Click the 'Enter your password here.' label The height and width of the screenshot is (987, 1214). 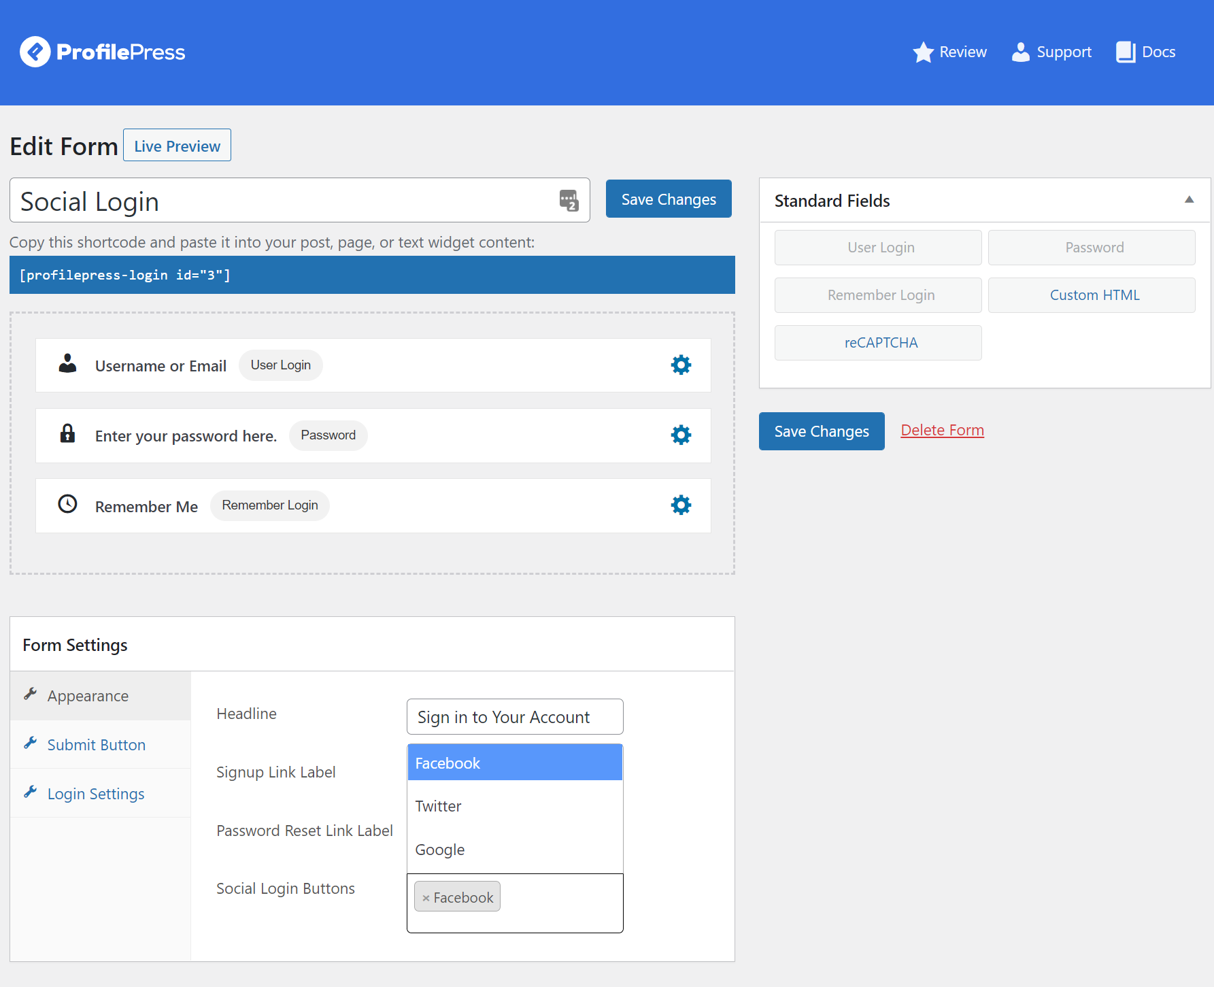click(x=186, y=436)
